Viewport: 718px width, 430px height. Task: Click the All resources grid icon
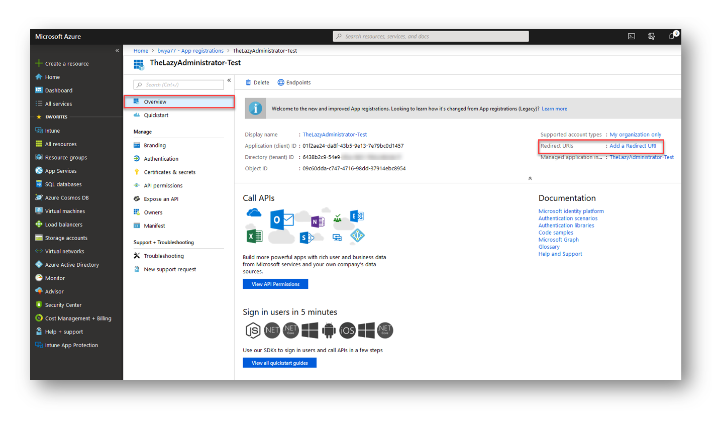point(39,144)
